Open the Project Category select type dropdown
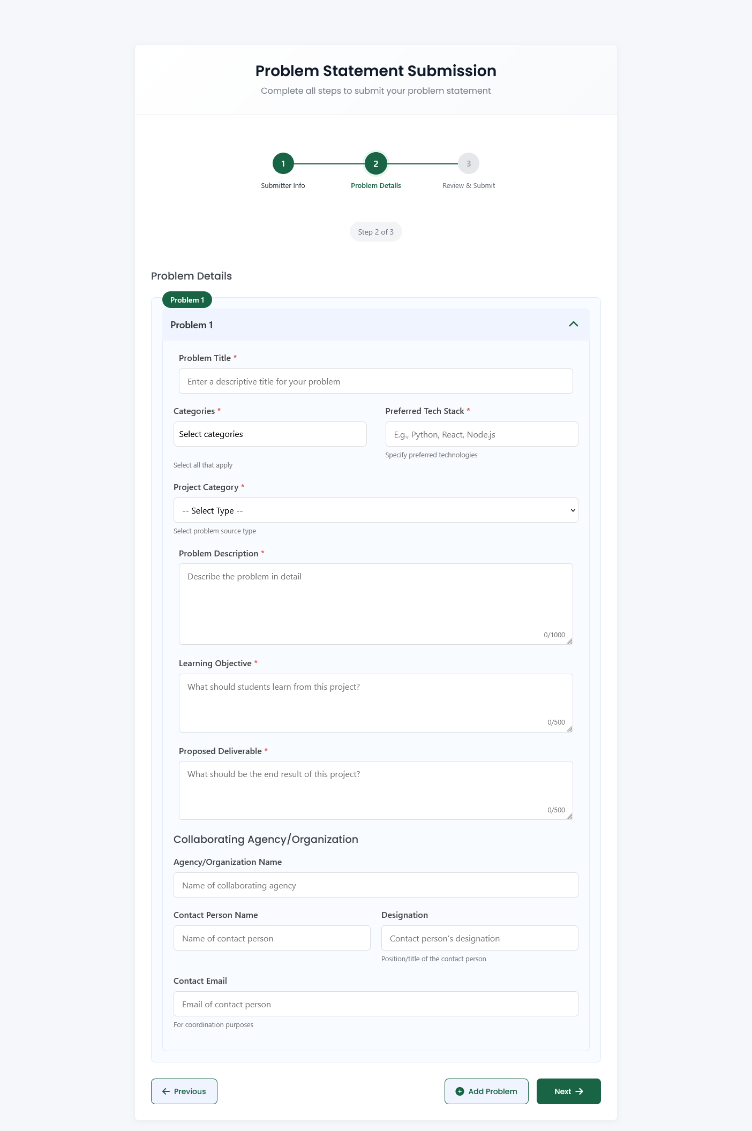This screenshot has height=1131, width=752. click(375, 510)
